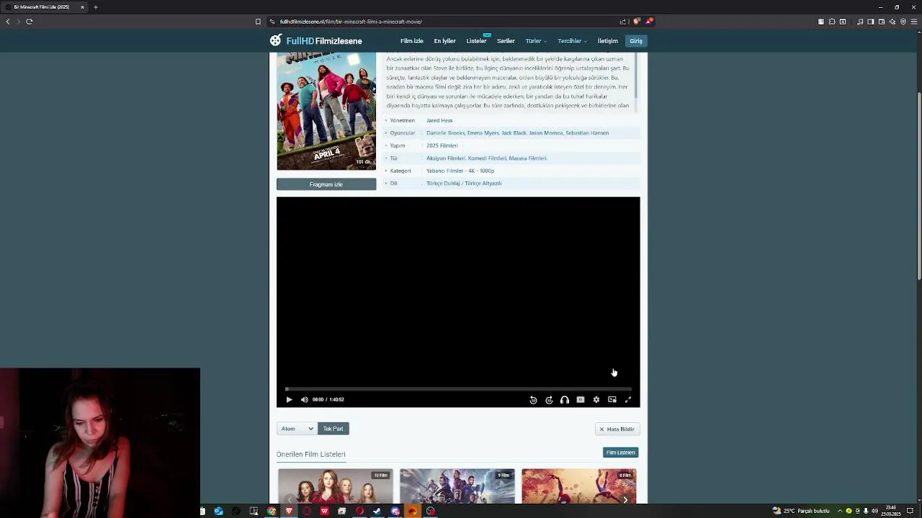Click the Minecraft movie poster image
Viewport: 922px width, 518px height.
point(326,111)
